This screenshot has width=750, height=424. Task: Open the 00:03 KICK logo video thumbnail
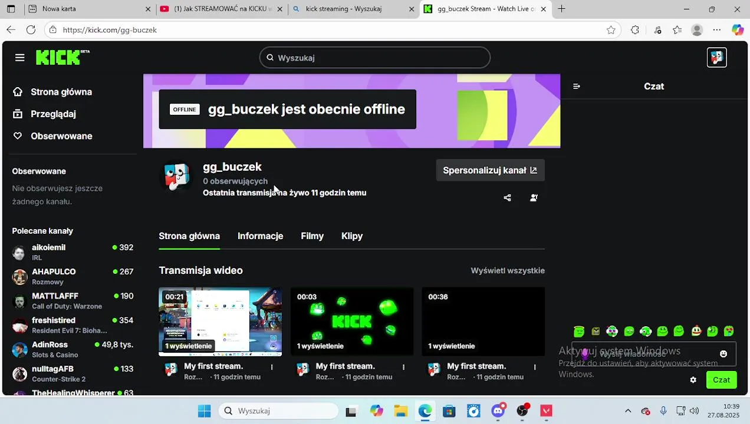click(352, 322)
